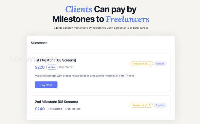The image size is (200, 124).
Task: Open the 1st Milestone title
Action: [x=56, y=60]
